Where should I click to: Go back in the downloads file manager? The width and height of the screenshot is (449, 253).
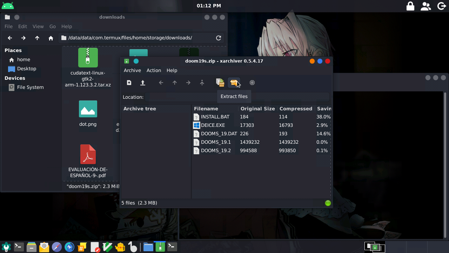pyautogui.click(x=10, y=38)
